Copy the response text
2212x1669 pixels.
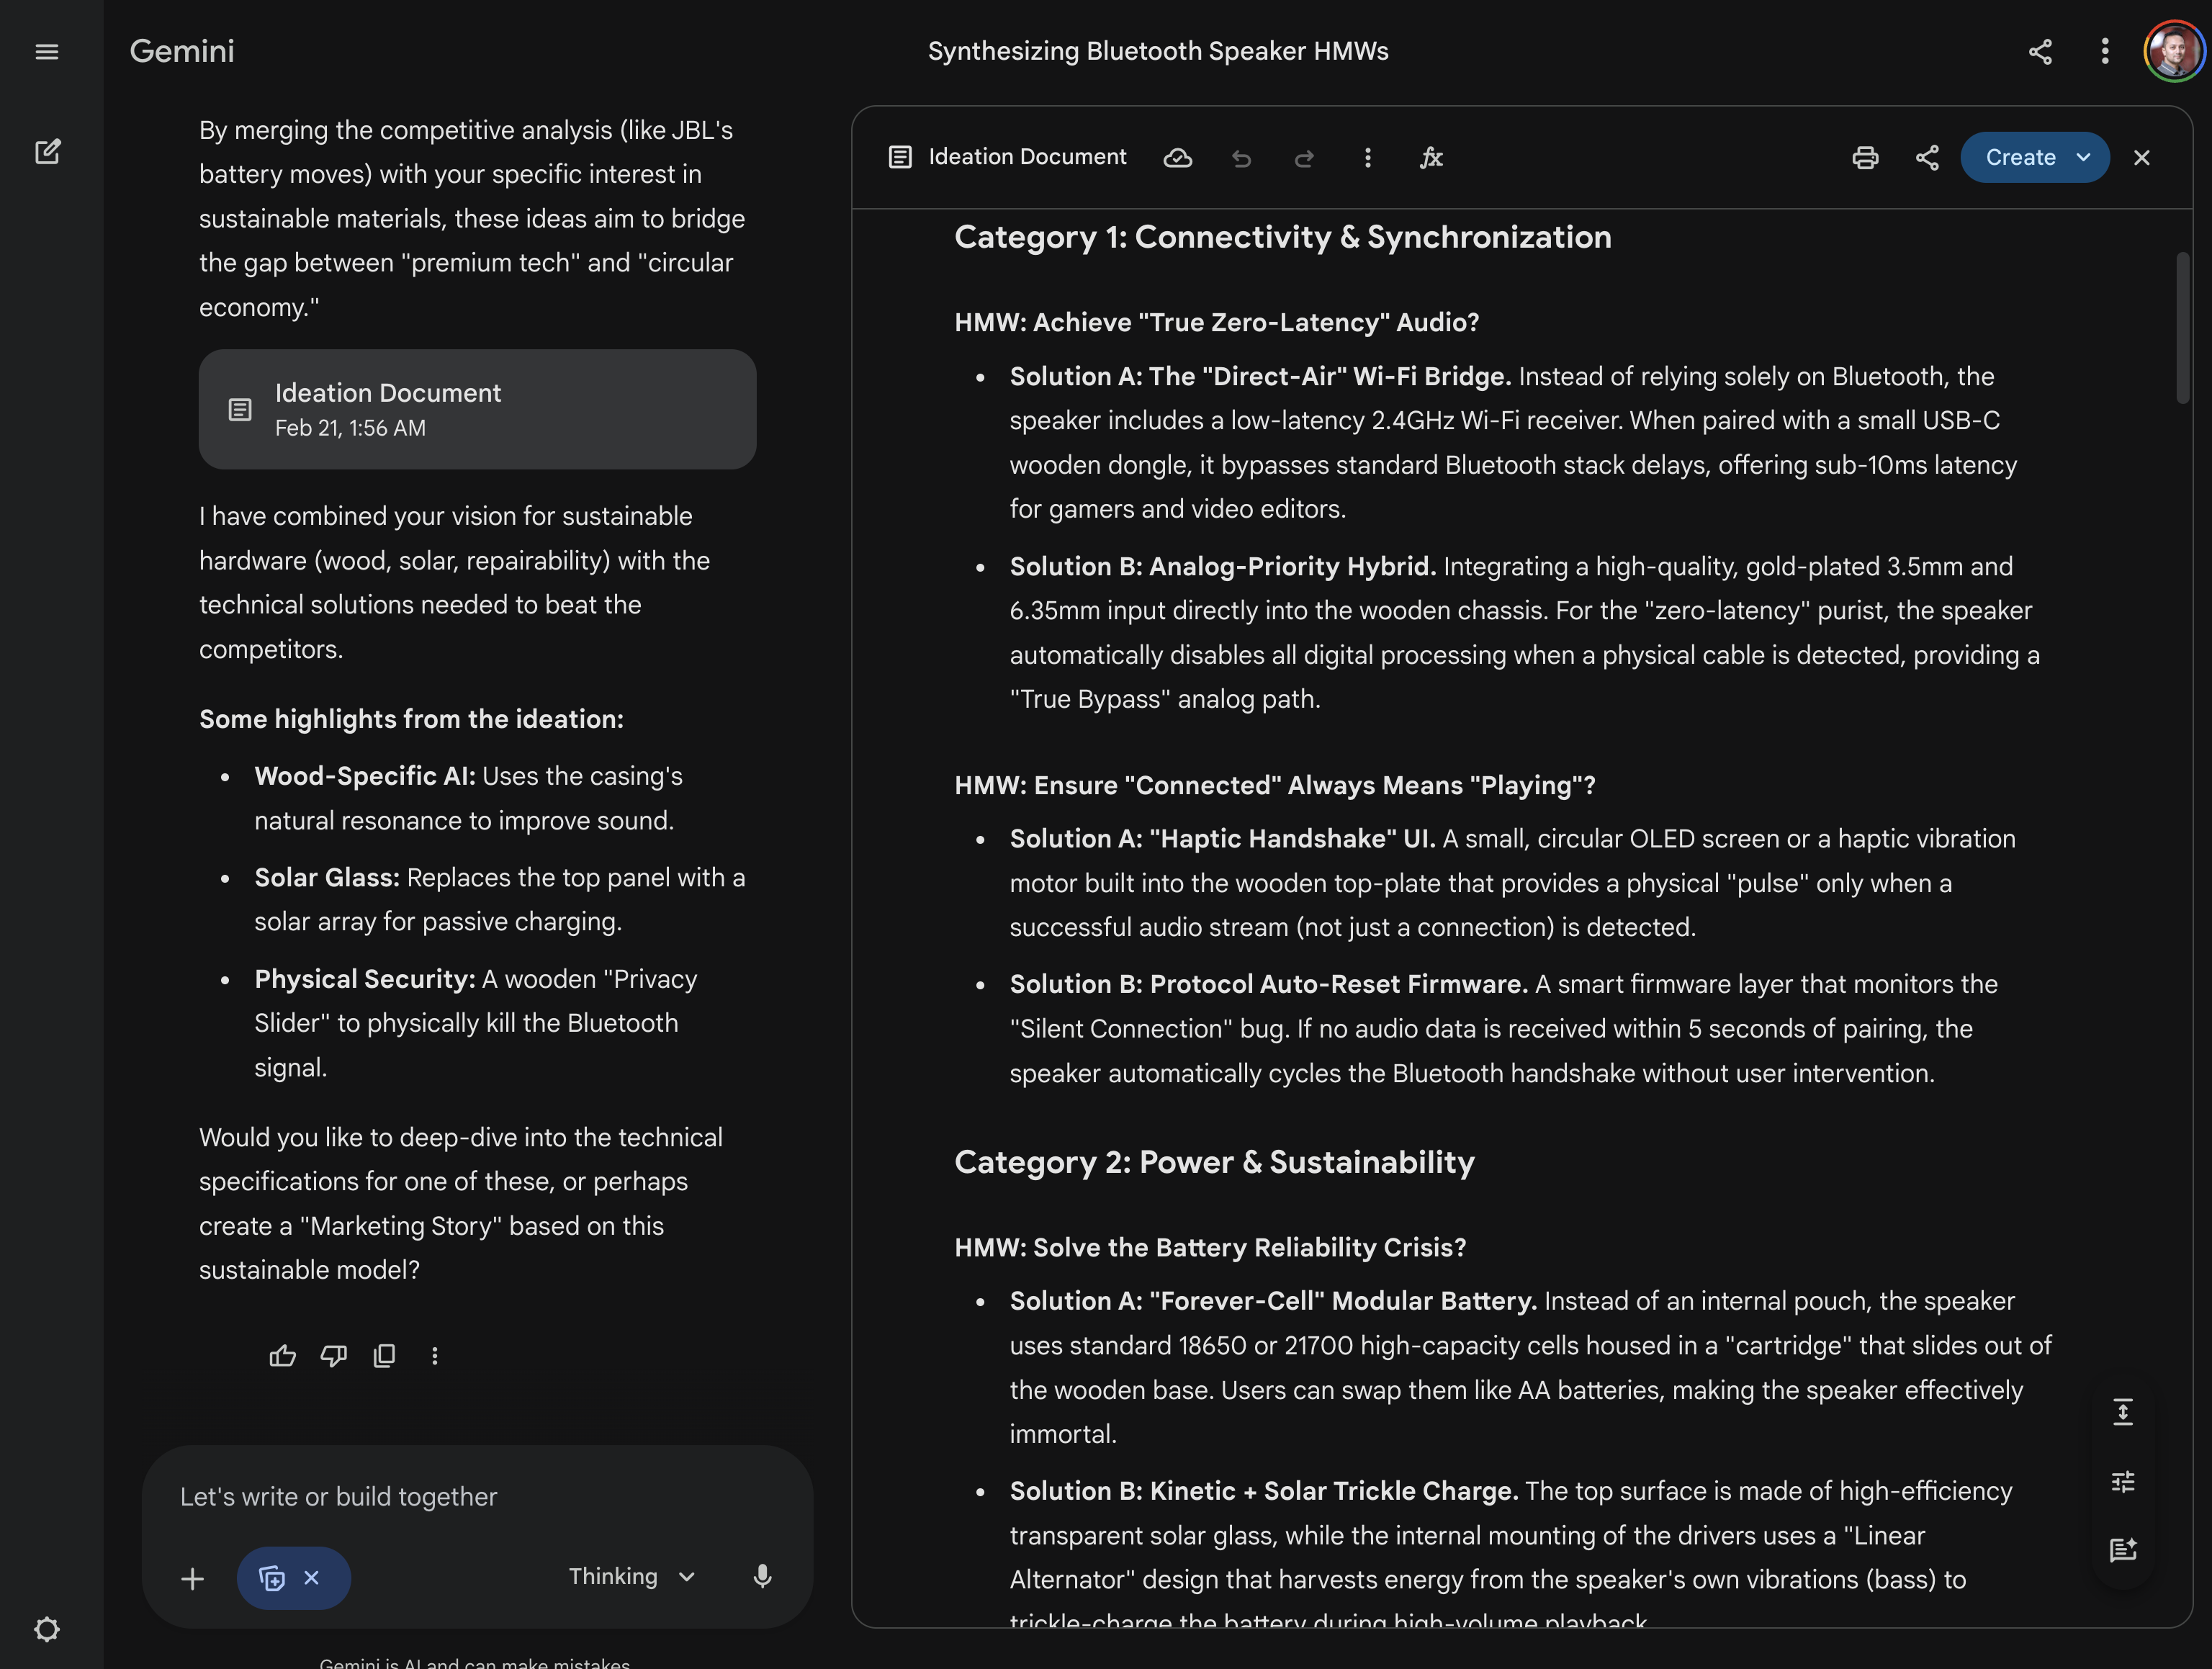tap(384, 1356)
